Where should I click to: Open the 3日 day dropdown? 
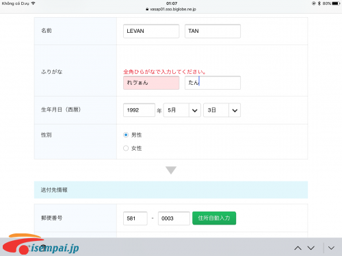click(222, 110)
